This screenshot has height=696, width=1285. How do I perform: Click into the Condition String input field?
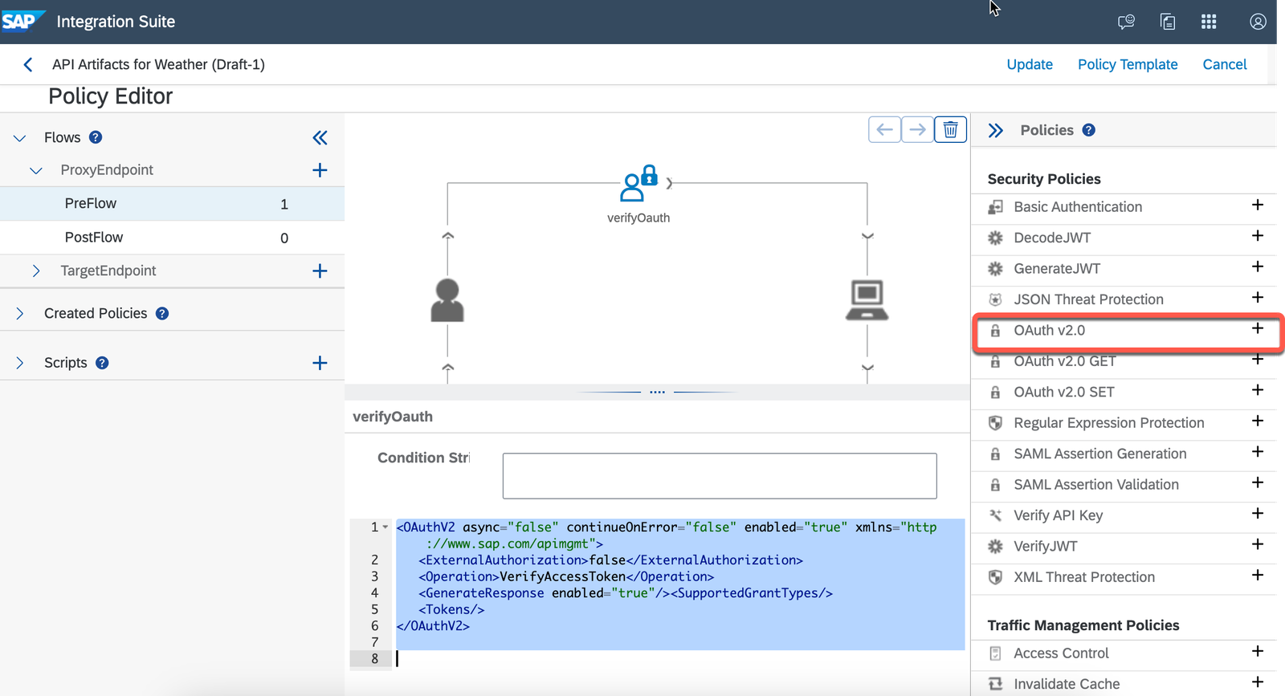coord(719,475)
